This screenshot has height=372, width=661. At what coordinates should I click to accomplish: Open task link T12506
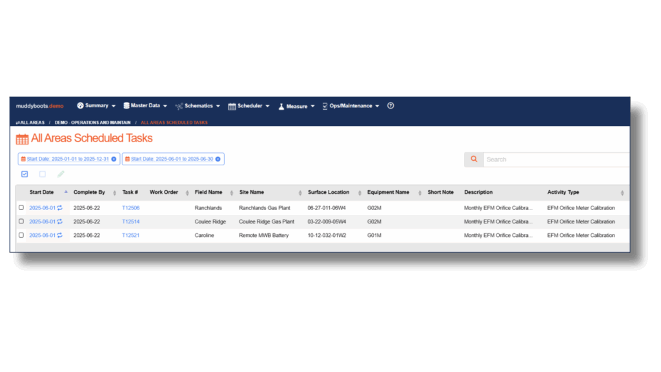click(x=130, y=208)
